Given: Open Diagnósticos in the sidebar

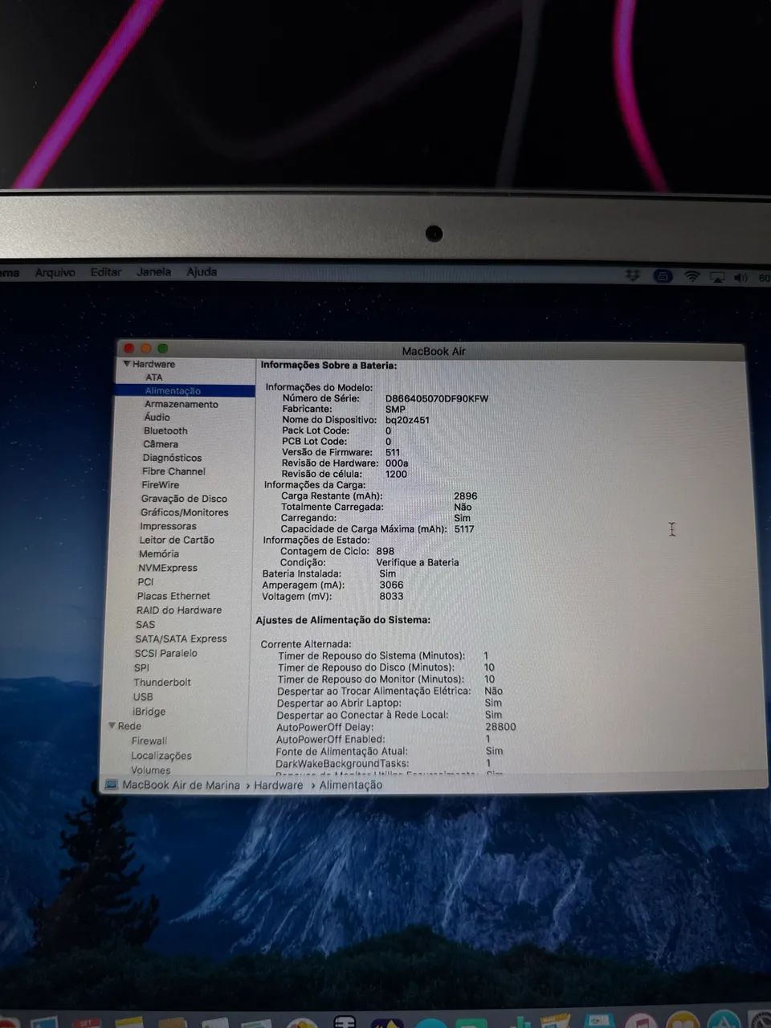Looking at the screenshot, I should [172, 458].
